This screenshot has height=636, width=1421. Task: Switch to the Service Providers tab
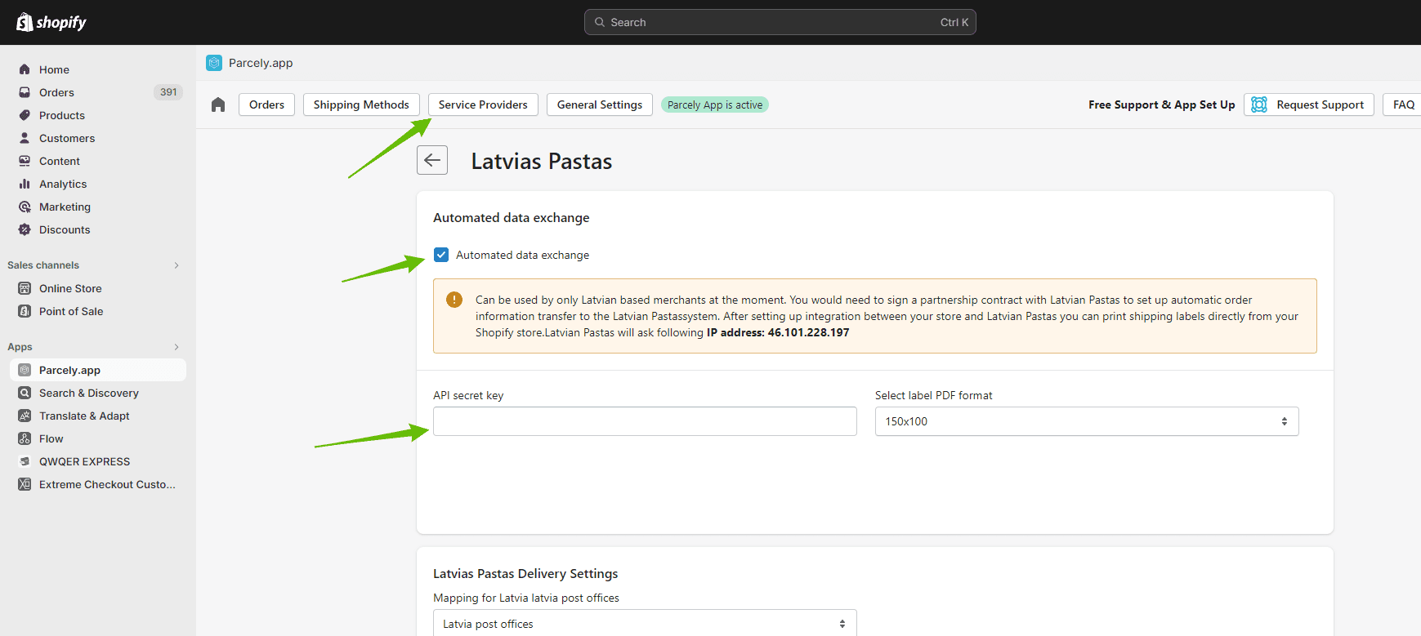coord(483,105)
